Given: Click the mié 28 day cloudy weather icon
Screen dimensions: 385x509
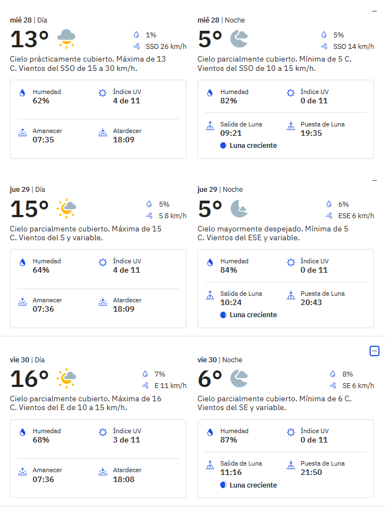Looking at the screenshot, I should [x=67, y=38].
